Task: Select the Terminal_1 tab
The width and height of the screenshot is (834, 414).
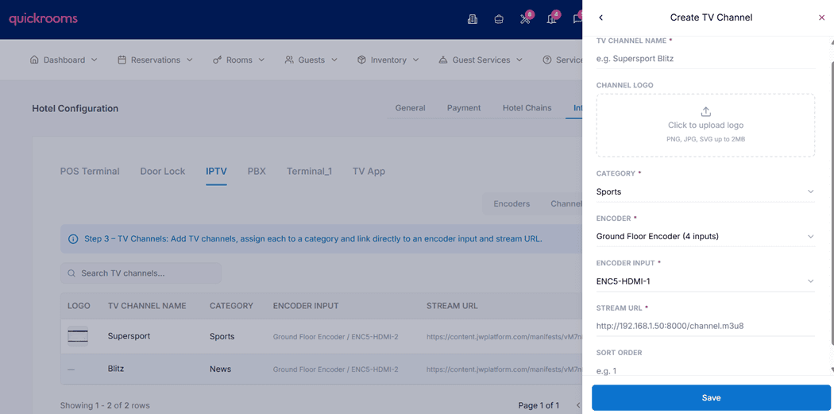Action: [309, 172]
